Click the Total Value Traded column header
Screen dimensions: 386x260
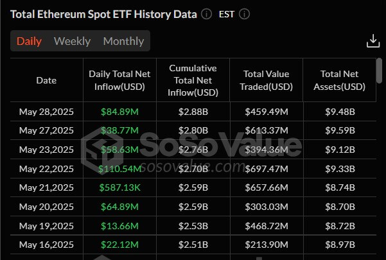pos(267,80)
